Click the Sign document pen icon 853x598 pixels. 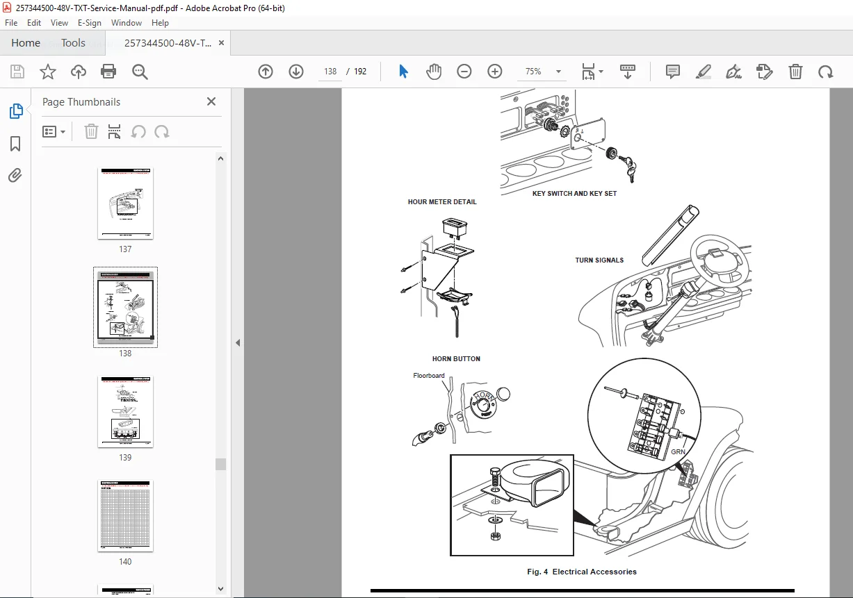[733, 72]
